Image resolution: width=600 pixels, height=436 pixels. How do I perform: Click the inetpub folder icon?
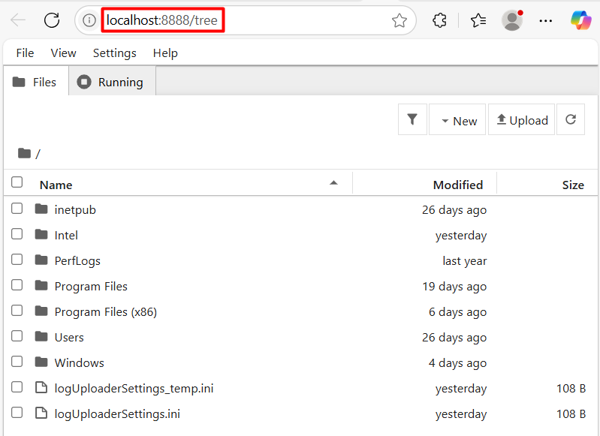pos(41,209)
